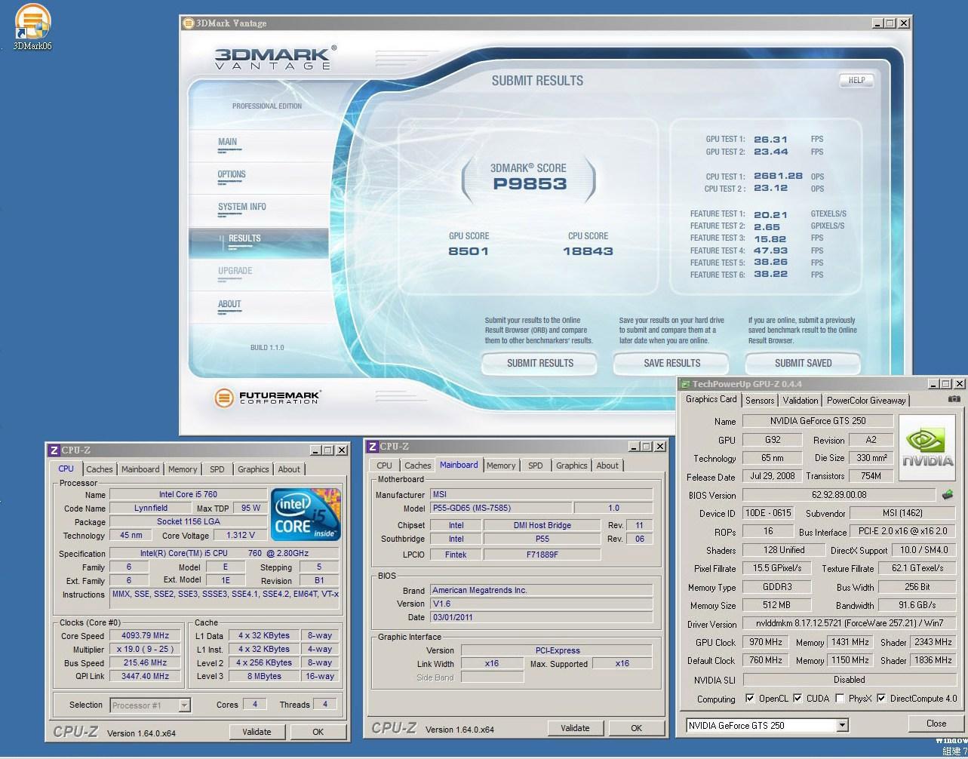This screenshot has width=968, height=759.
Task: Click the BIOS date 03/01/2011 field
Action: [542, 617]
